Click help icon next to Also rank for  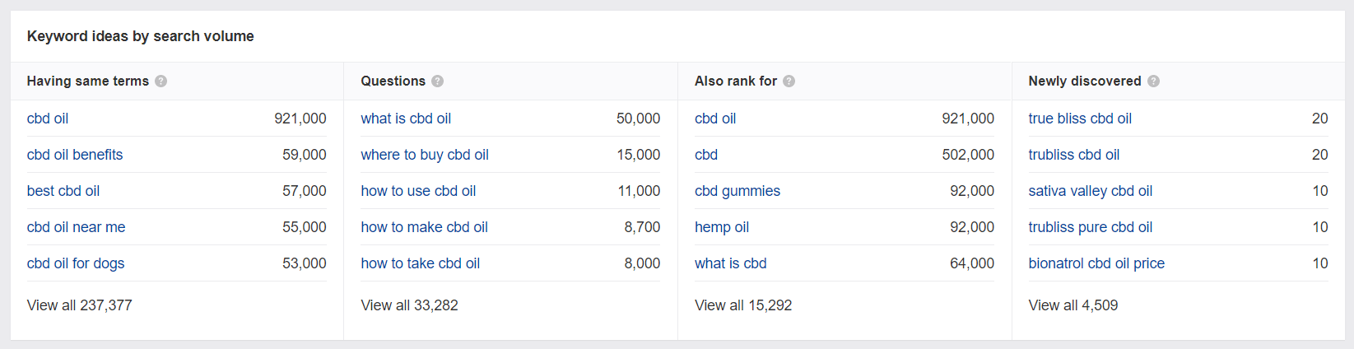coord(789,81)
